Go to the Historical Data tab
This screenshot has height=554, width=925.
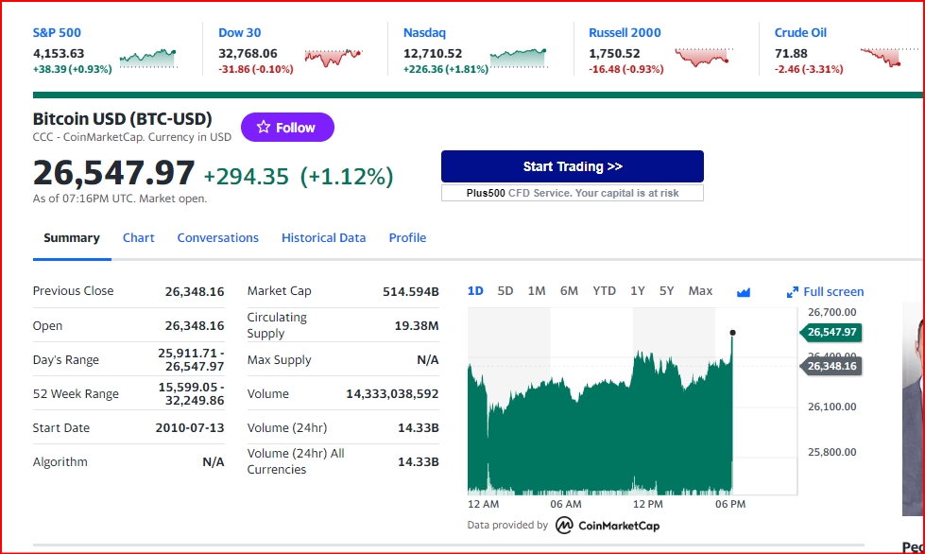coord(323,237)
